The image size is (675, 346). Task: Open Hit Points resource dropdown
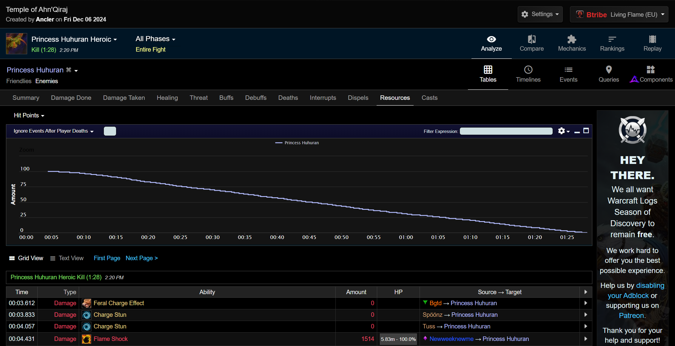coord(29,115)
